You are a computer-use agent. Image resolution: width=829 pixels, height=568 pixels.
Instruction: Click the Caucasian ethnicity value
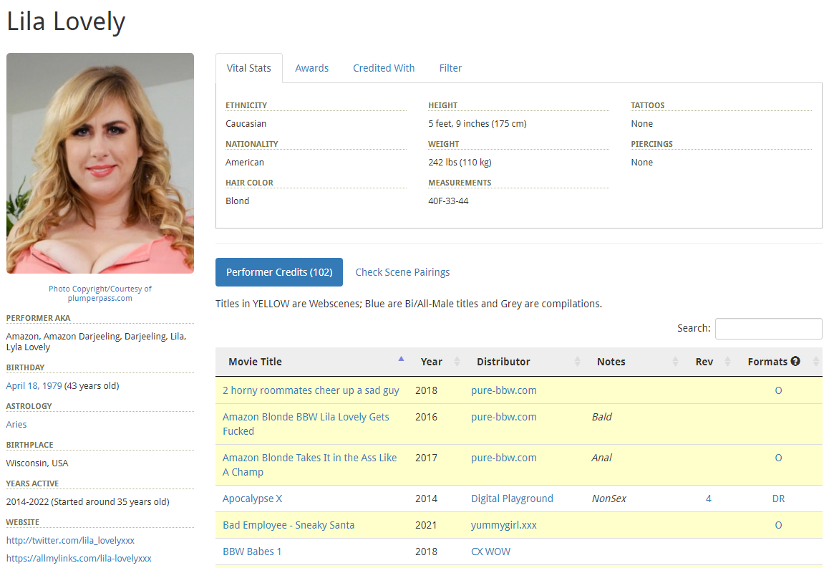pos(246,124)
